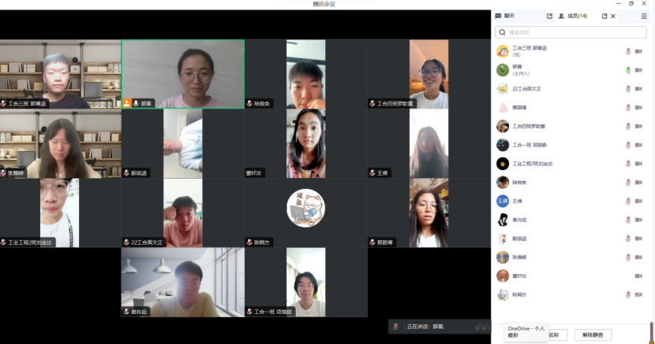Click the 正在讲话 speaking indicator bar

point(440,326)
